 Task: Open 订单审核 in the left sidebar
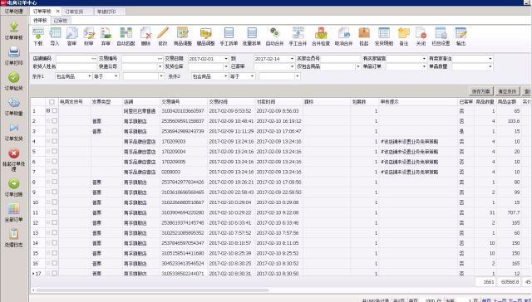click(x=14, y=30)
